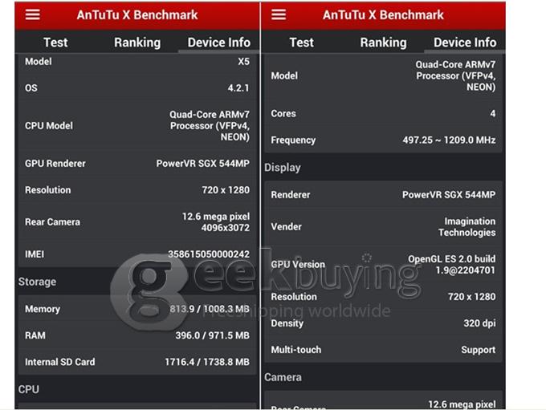The height and width of the screenshot is (410, 546).
Task: Switch to Test tab in left screen
Action: click(55, 43)
